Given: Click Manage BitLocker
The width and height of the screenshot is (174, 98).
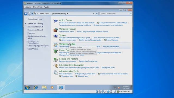Looking at the screenshot, I should (x=108, y=68).
